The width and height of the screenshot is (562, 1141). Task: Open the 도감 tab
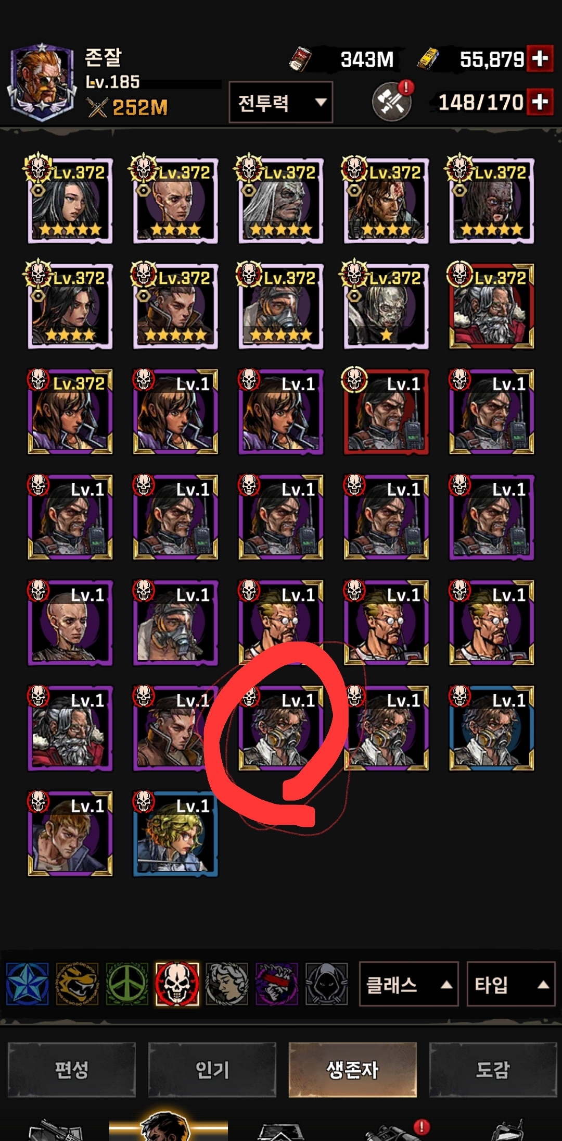tap(493, 1070)
